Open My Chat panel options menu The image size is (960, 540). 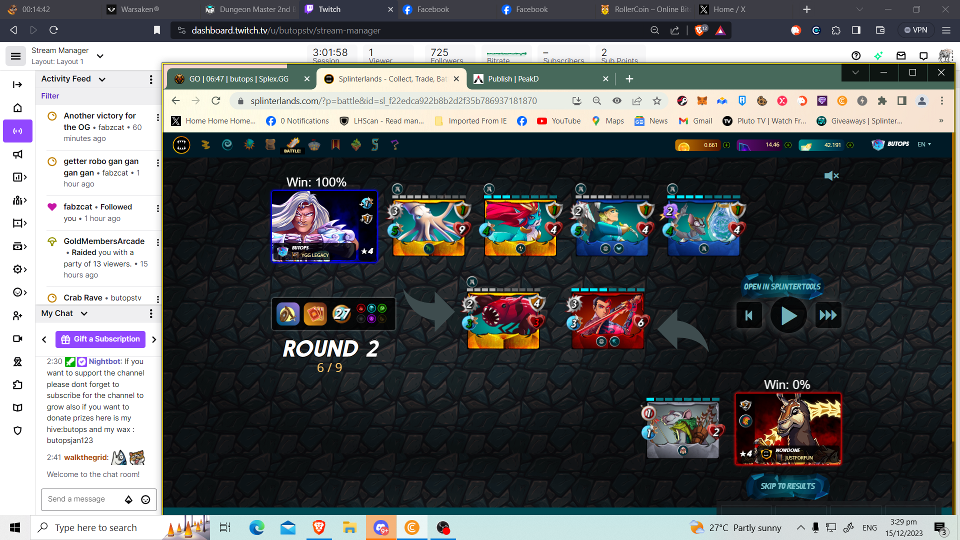[151, 313]
